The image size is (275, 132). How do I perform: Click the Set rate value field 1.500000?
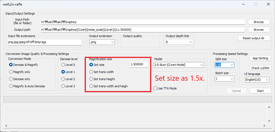[139, 64]
